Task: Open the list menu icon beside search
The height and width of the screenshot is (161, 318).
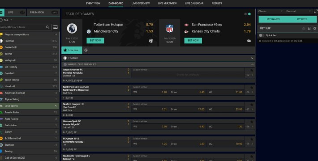Action: coord(56,27)
